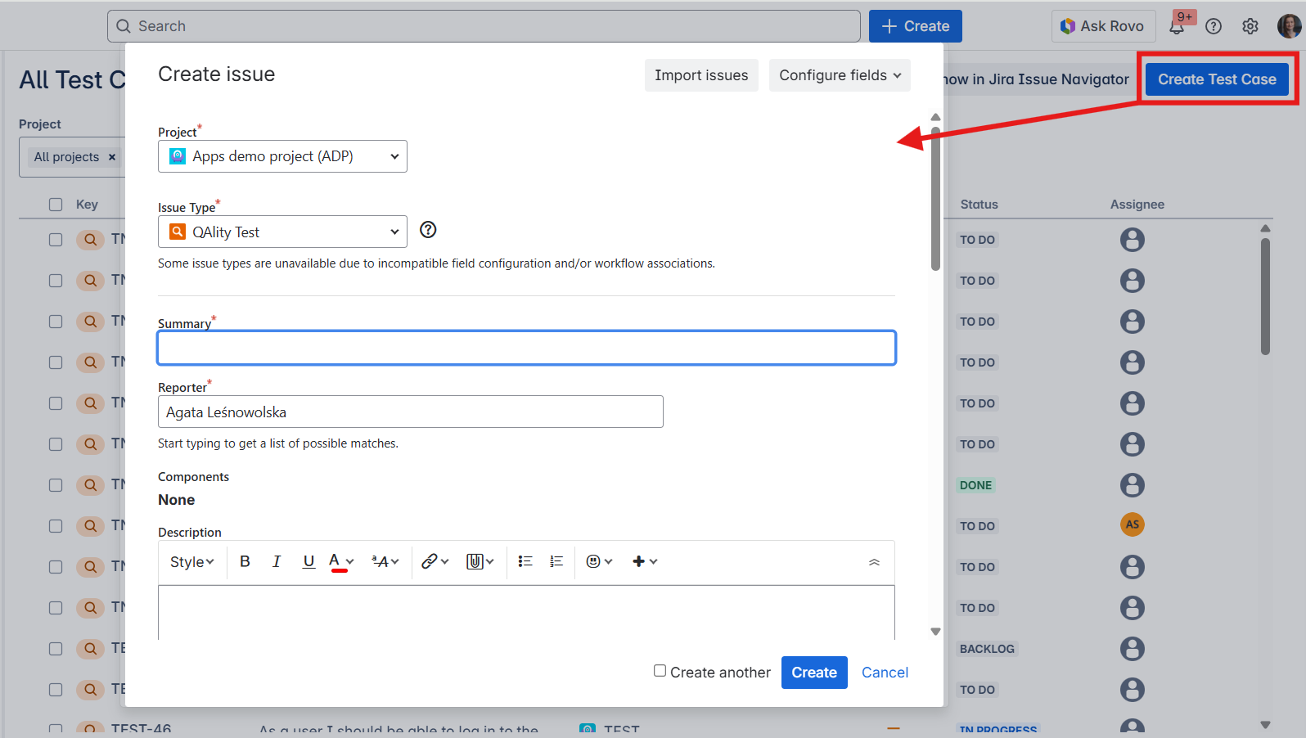The width and height of the screenshot is (1306, 738).
Task: Click the BACKLOG status label
Action: 987,649
